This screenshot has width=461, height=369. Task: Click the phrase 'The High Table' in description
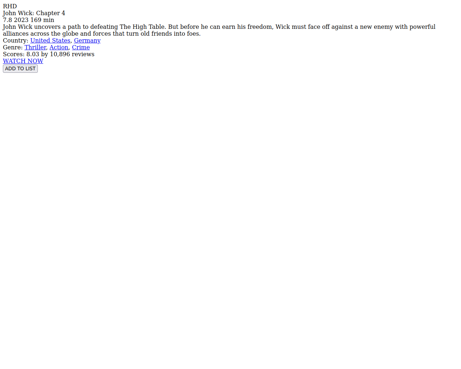[142, 27]
